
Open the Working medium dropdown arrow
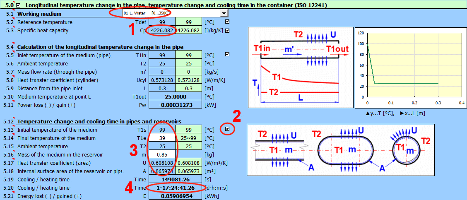(224, 13)
